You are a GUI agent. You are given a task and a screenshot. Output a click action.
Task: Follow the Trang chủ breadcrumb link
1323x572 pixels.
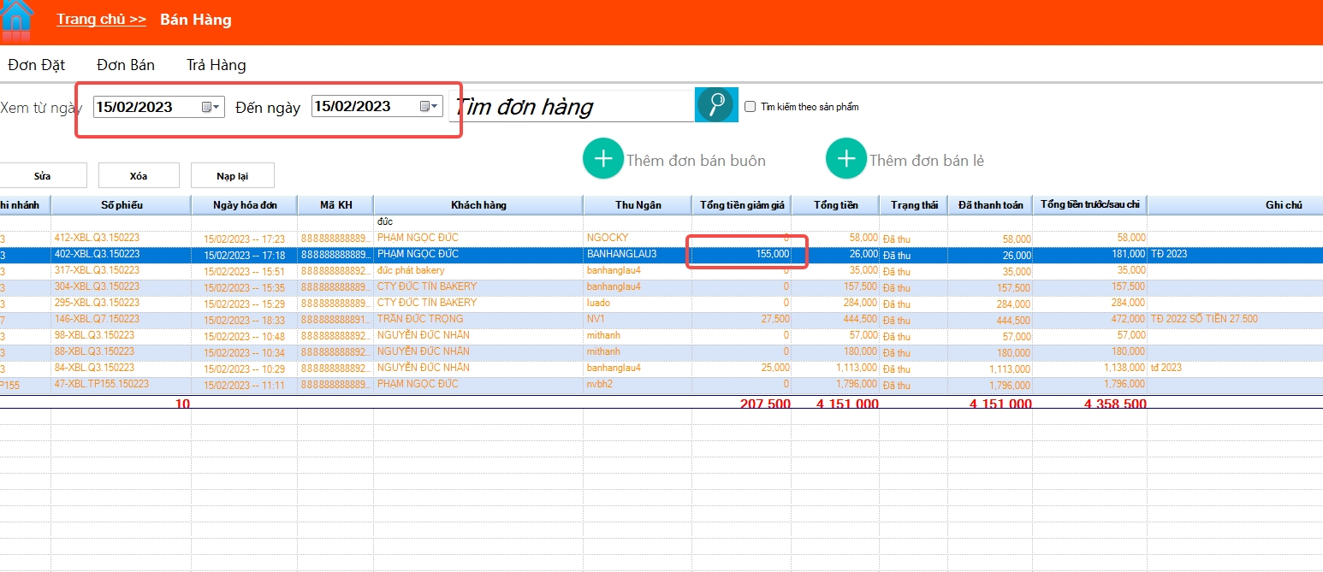(101, 19)
